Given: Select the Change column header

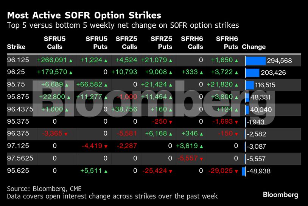Looking at the screenshot, I should coord(254,47).
